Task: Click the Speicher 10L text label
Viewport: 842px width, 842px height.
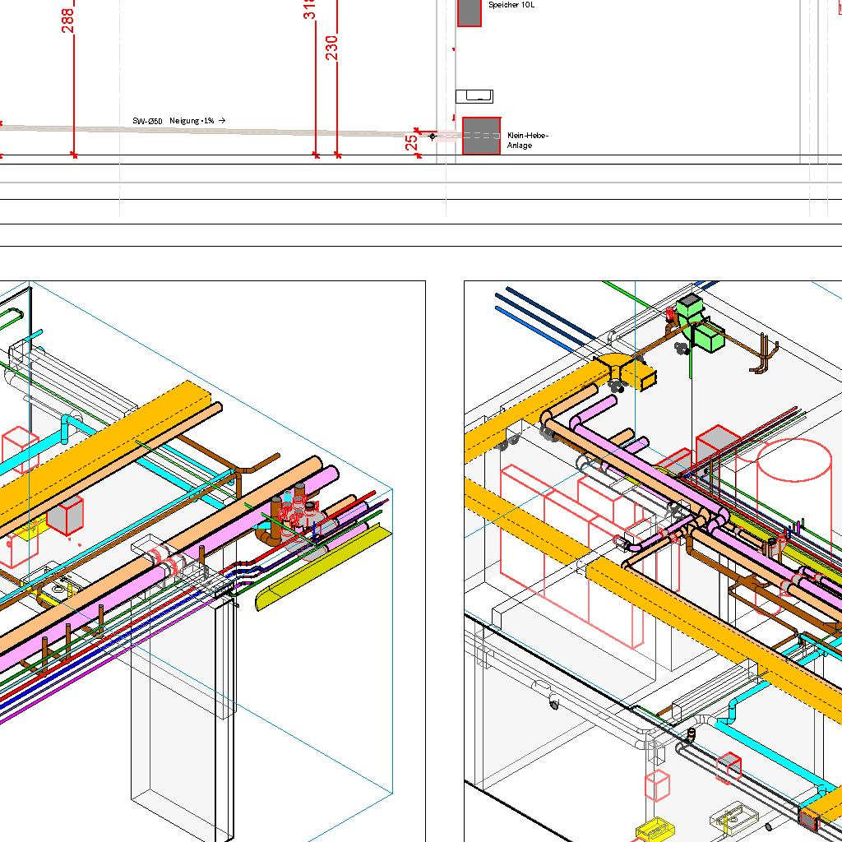Action: [511, 5]
